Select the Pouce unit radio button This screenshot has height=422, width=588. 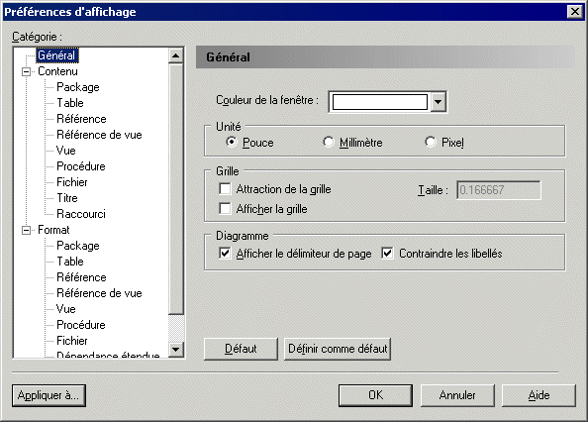[232, 142]
